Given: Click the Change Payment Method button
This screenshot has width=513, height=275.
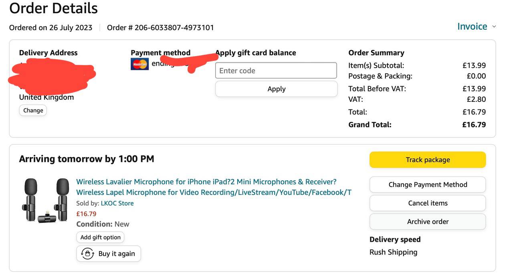Looking at the screenshot, I should 428,184.
